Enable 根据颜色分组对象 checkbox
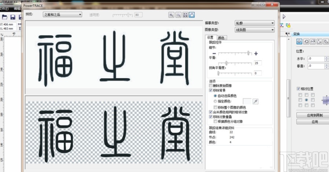329x172 pixels. (x=215, y=122)
